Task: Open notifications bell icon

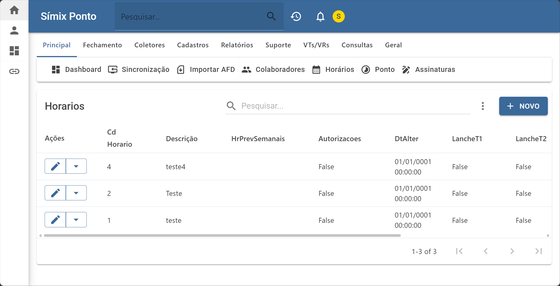Action: [320, 16]
